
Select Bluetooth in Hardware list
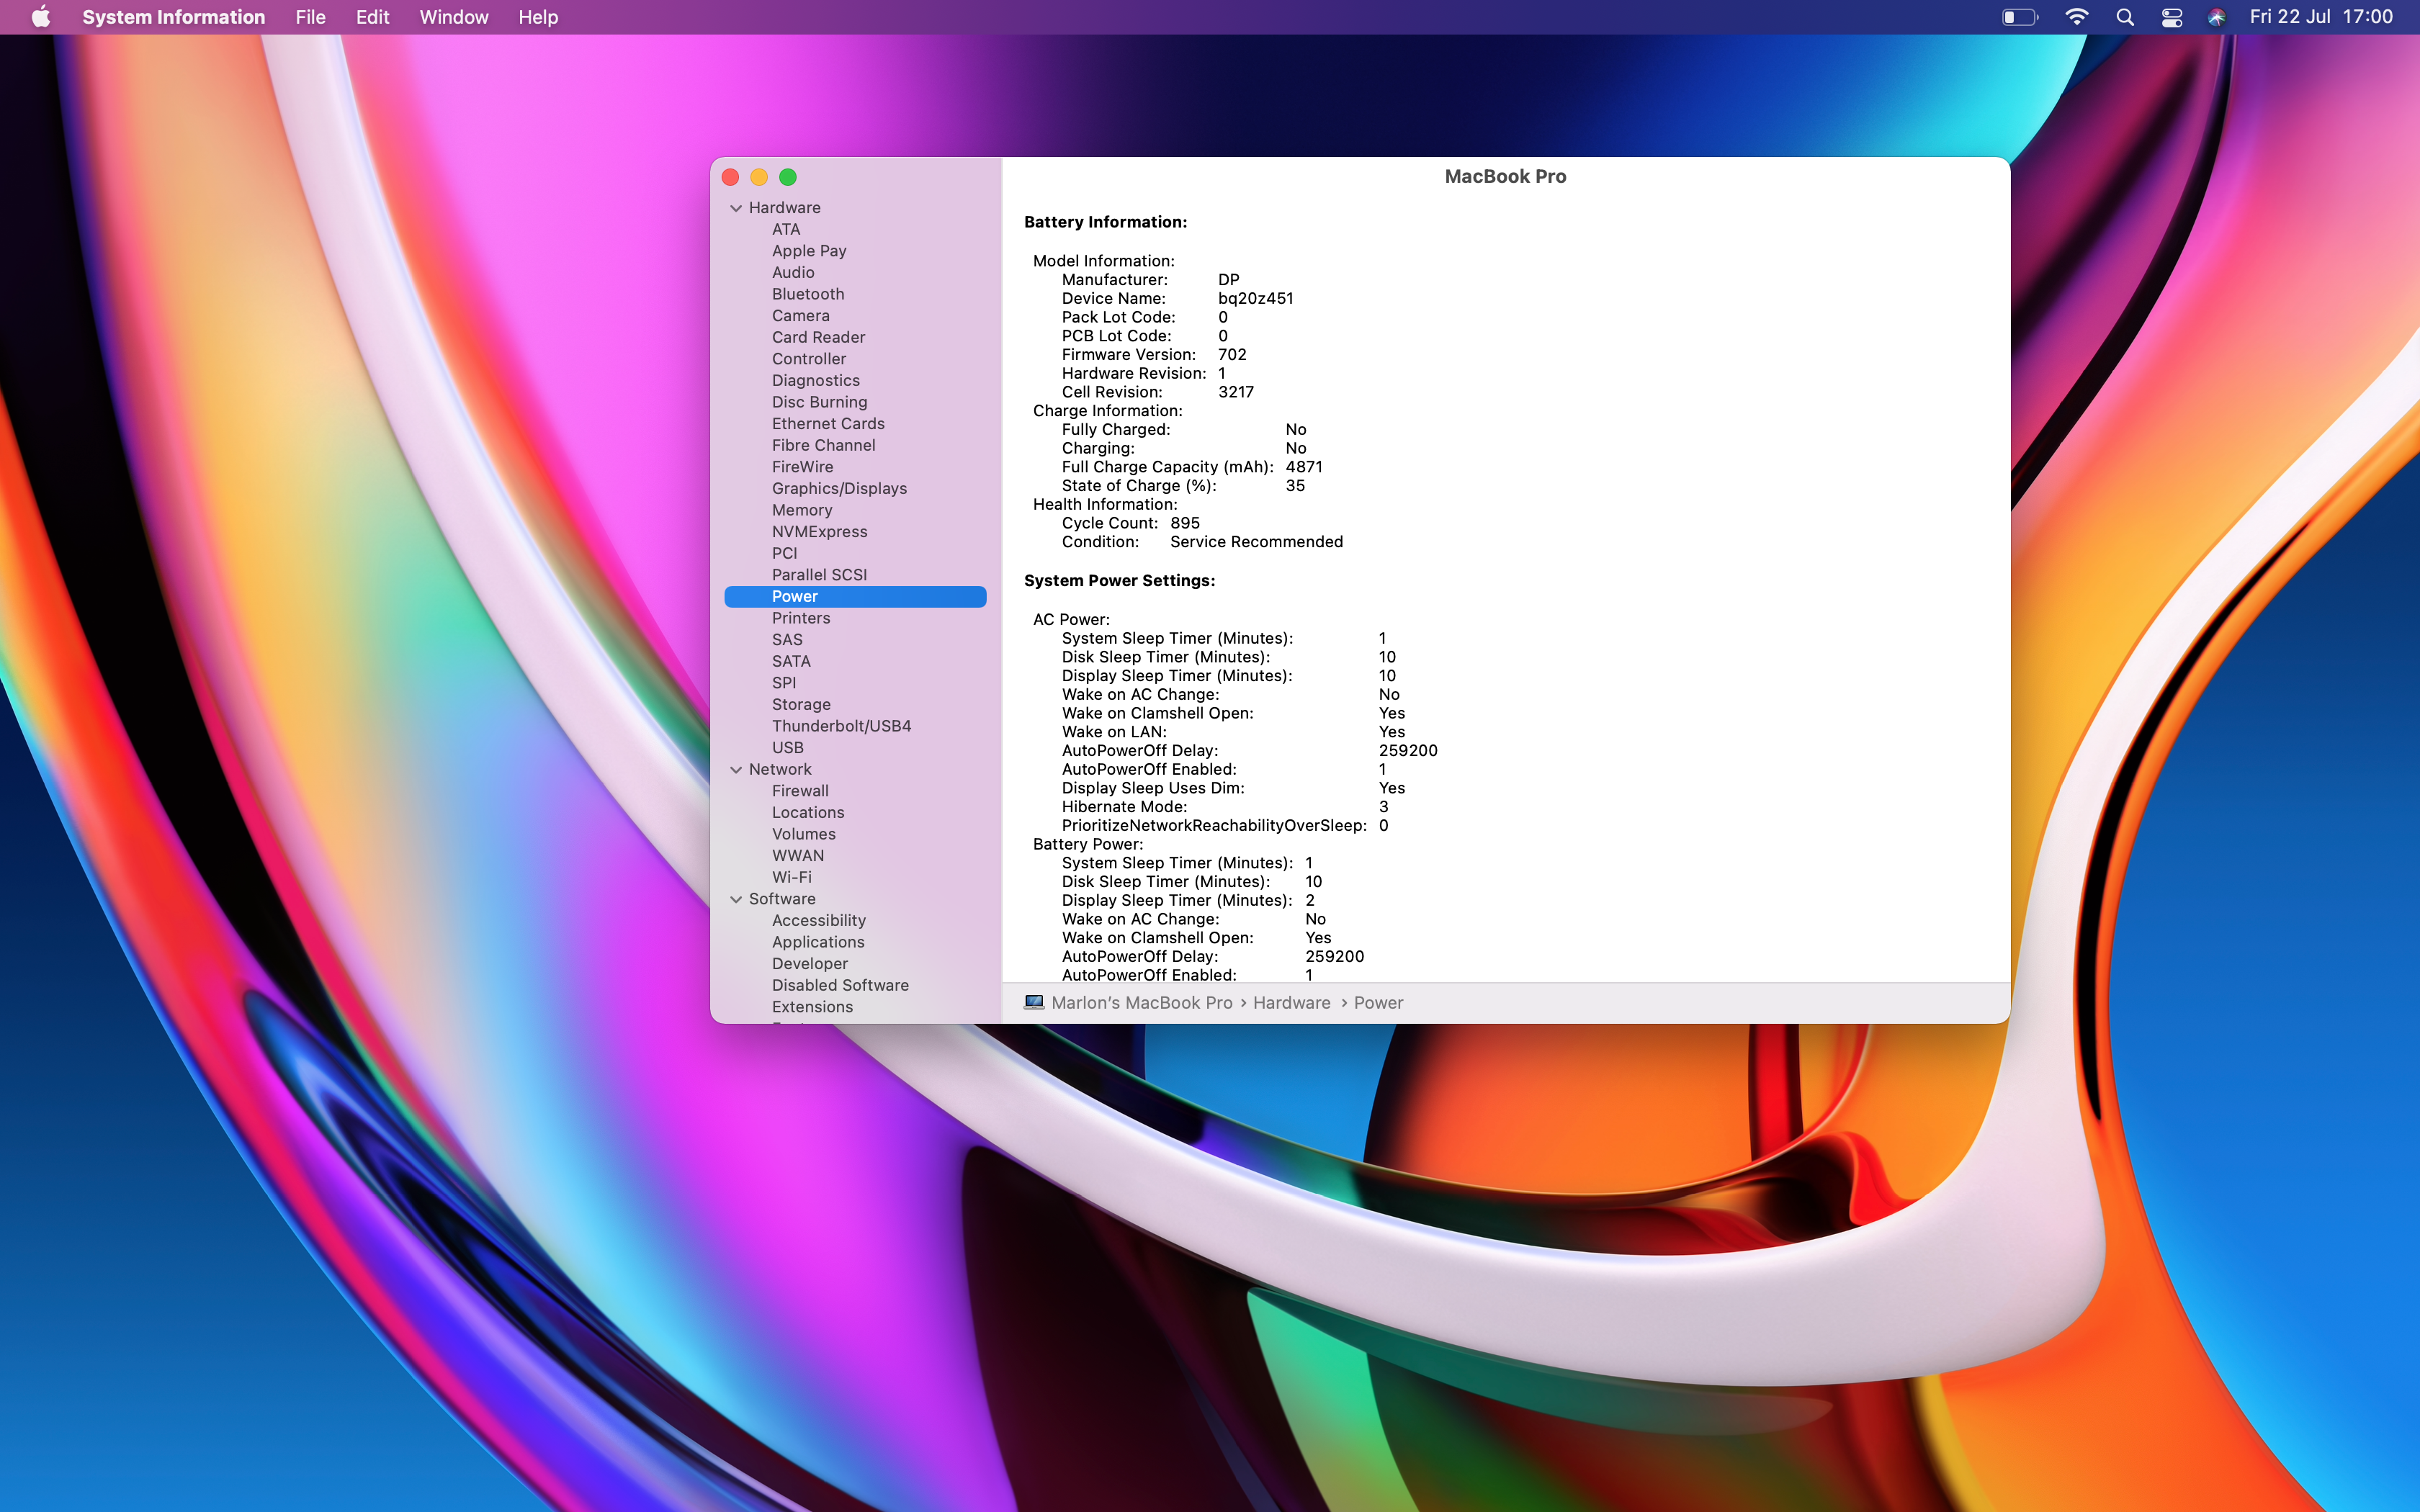point(808,294)
